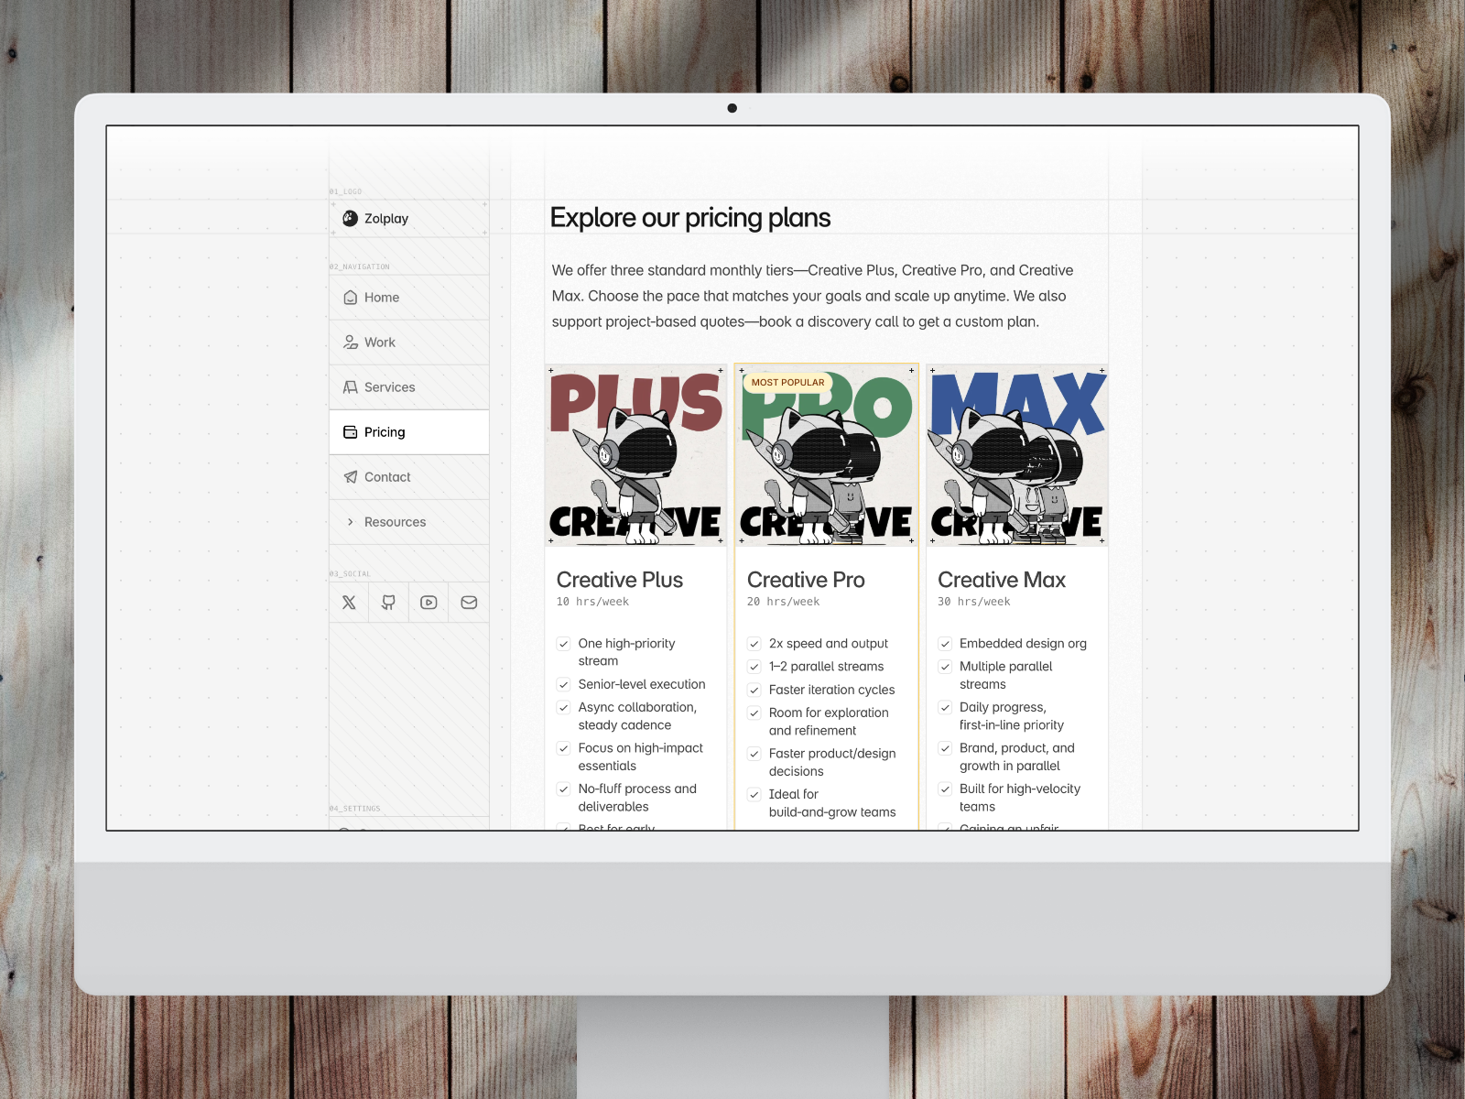Click the 'Most Popular' badge

[x=787, y=382]
